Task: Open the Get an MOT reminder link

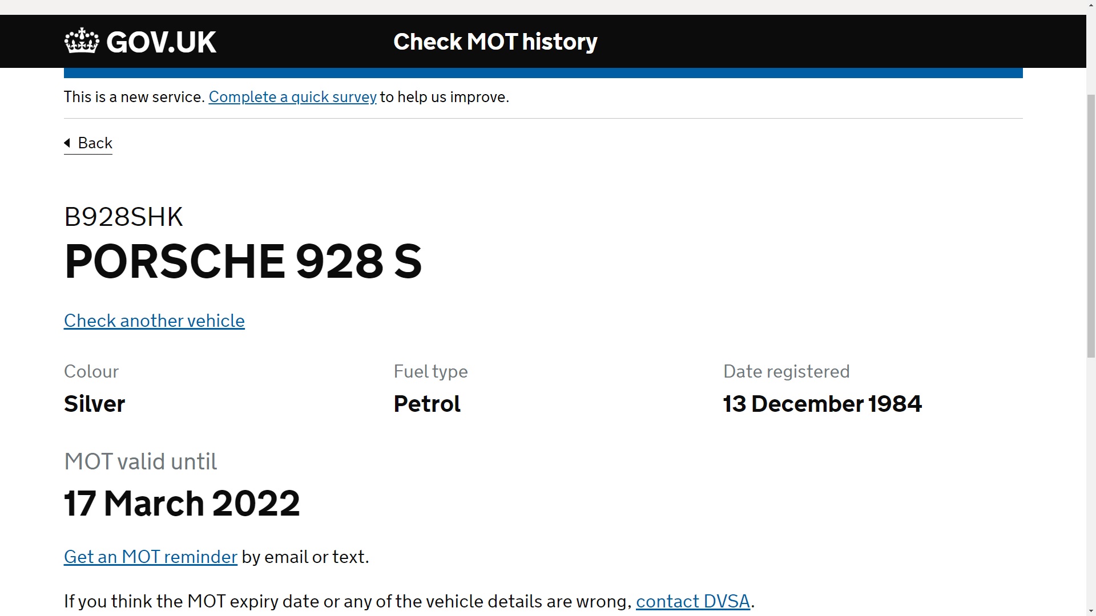Action: [151, 557]
